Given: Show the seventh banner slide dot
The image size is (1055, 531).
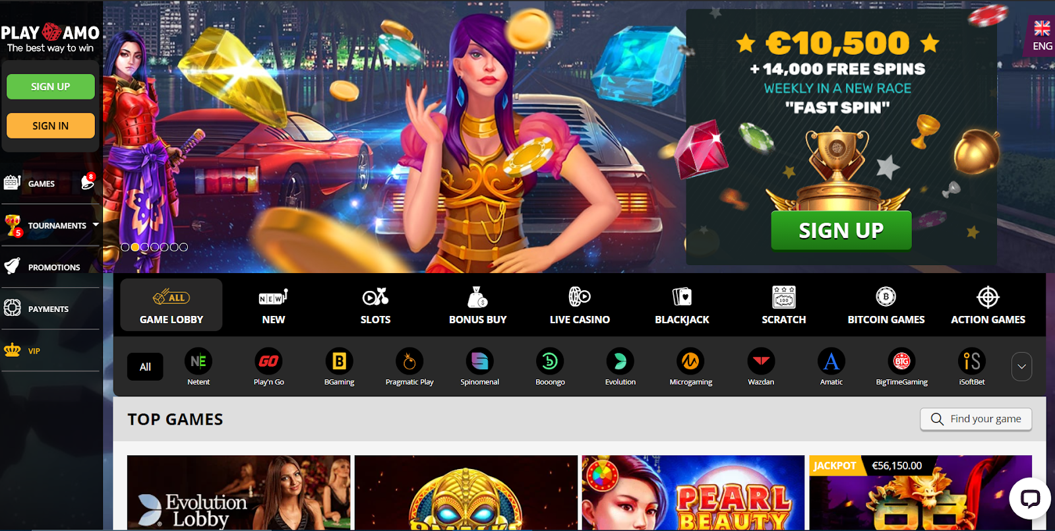Looking at the screenshot, I should point(184,247).
